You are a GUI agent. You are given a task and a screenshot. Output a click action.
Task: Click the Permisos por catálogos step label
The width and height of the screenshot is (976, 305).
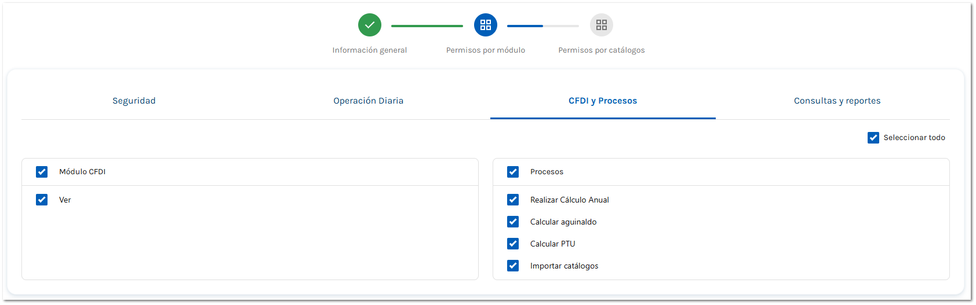602,50
